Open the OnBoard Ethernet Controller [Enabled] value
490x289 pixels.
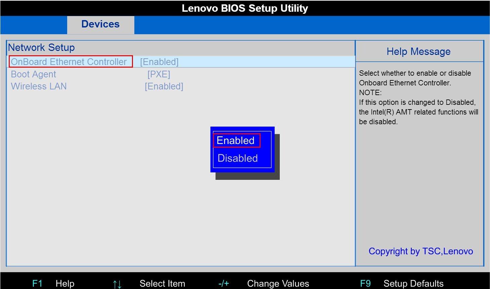159,62
